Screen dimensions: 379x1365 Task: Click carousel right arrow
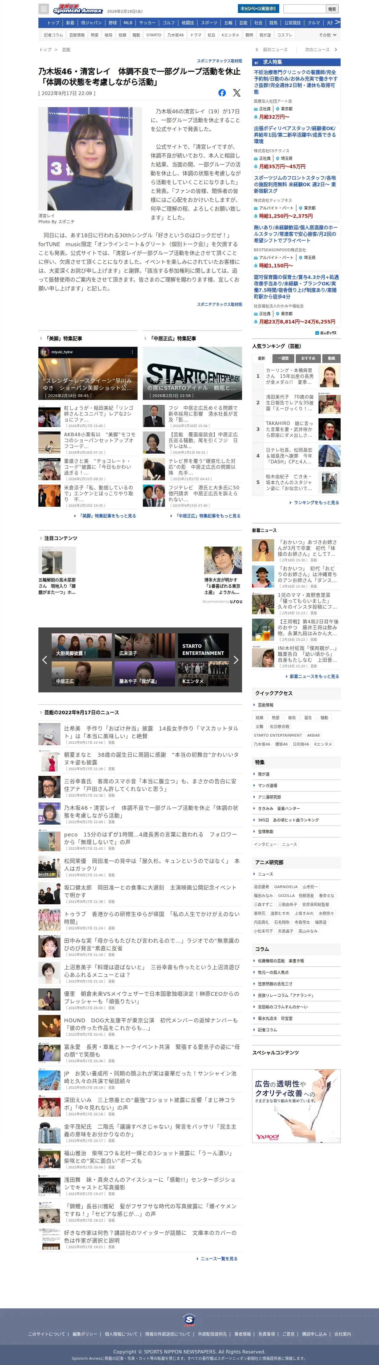click(x=236, y=660)
